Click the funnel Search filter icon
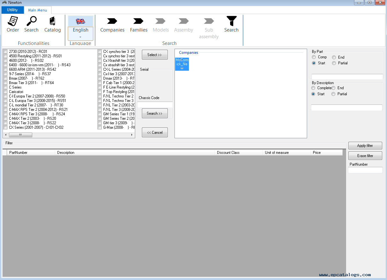The height and width of the screenshot is (280, 387). click(x=231, y=21)
